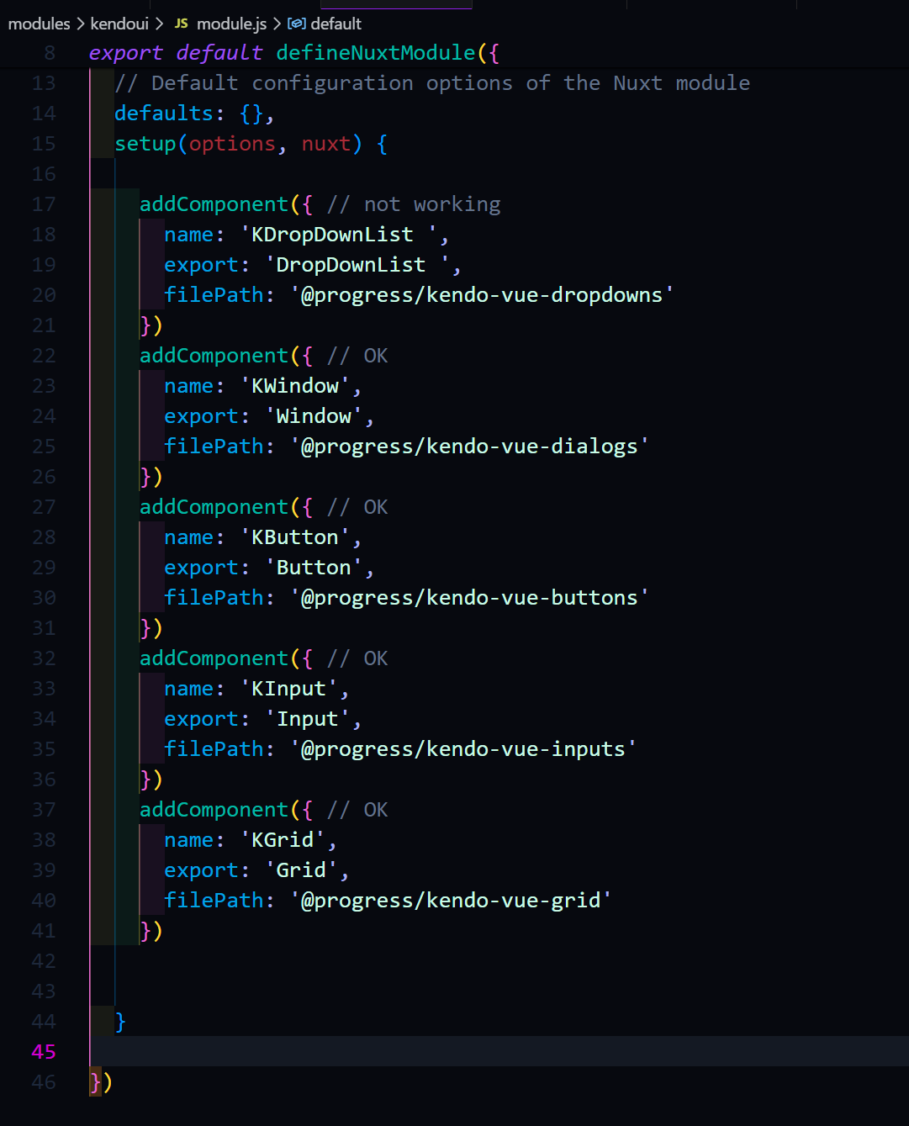
Task: Click the symbol icon before 'default' breadcrumb
Action: pyautogui.click(x=296, y=24)
